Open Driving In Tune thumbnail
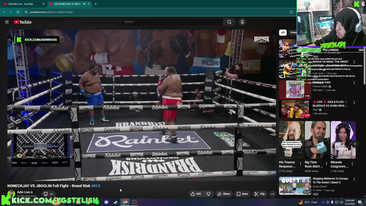Viewport: 366px width, 206px height. (295, 89)
